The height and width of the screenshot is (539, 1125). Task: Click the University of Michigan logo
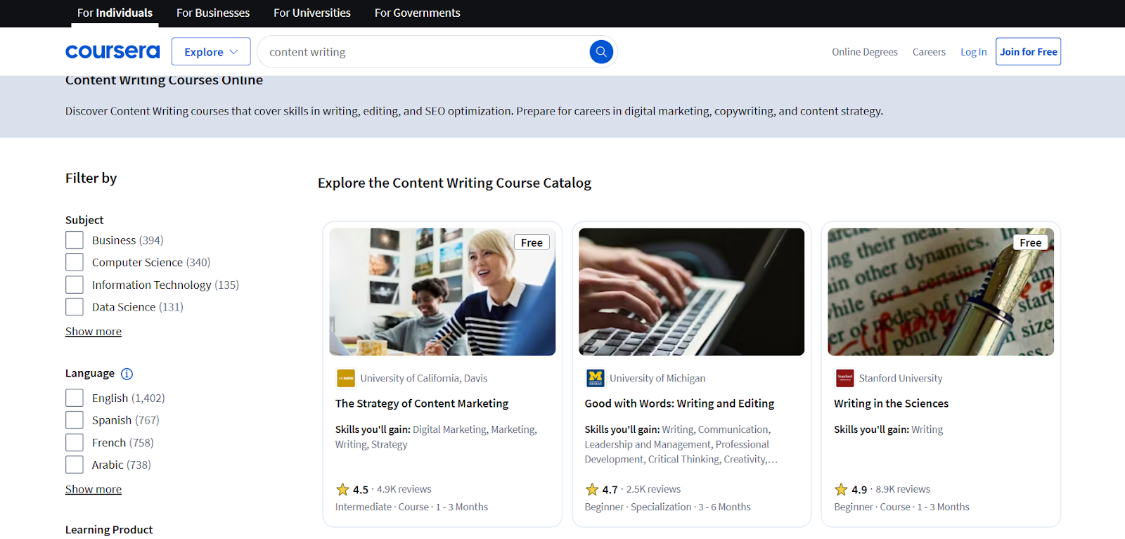pyautogui.click(x=595, y=378)
